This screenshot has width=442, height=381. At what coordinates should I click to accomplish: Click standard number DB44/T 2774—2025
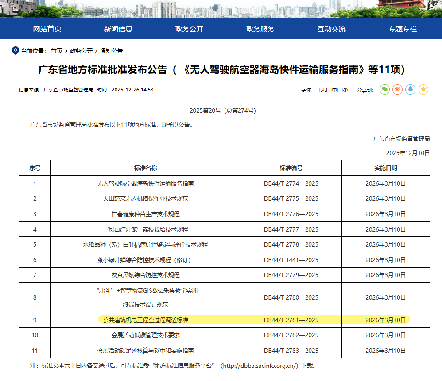(291, 183)
